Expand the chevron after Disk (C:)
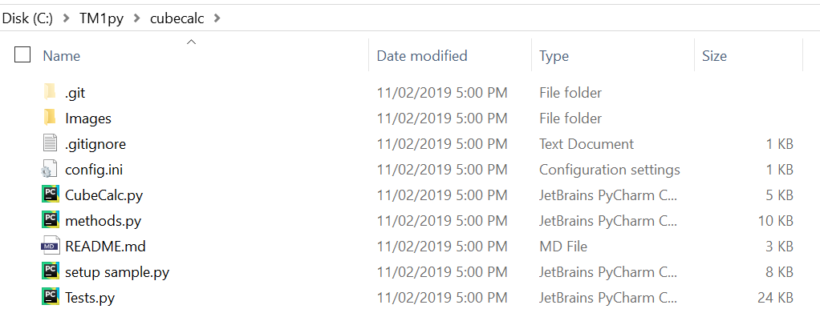This screenshot has height=317, width=820. [66, 18]
